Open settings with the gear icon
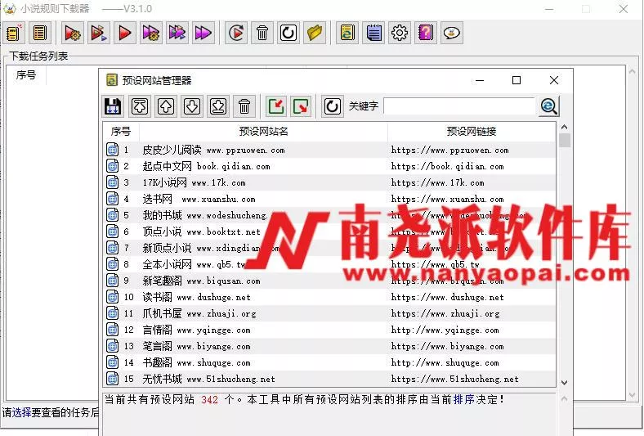This screenshot has height=436, width=644. (x=400, y=33)
